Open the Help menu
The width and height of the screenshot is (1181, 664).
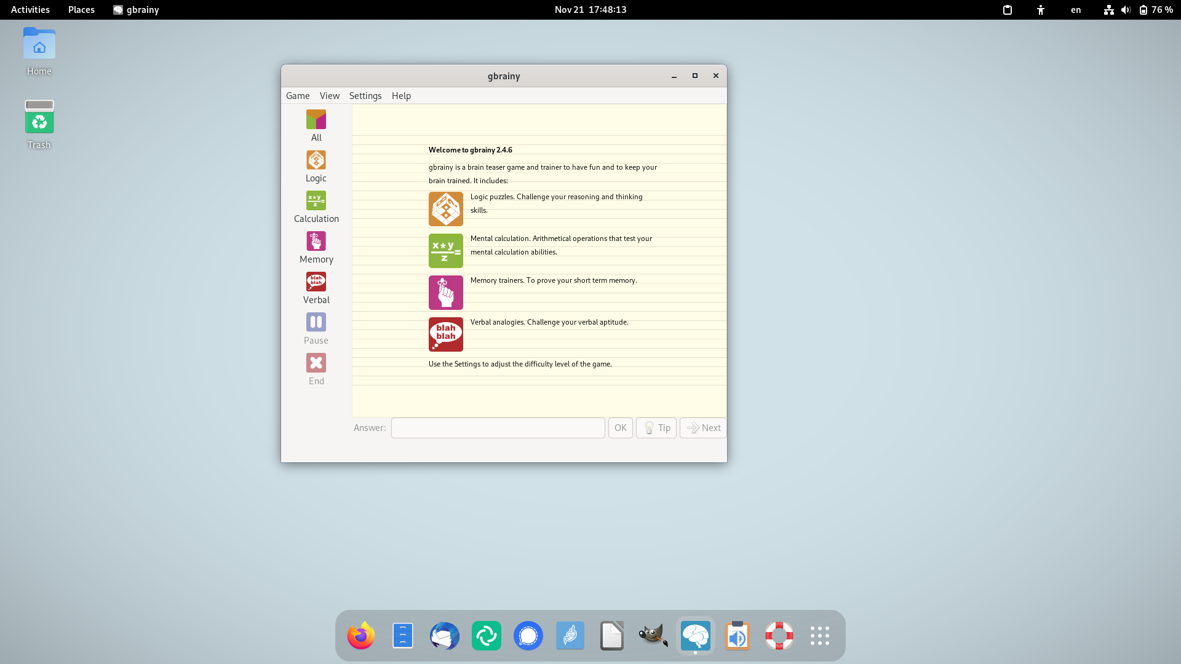coord(401,96)
